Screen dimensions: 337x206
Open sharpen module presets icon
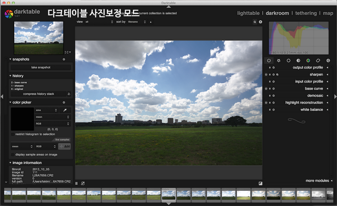(x=270, y=75)
